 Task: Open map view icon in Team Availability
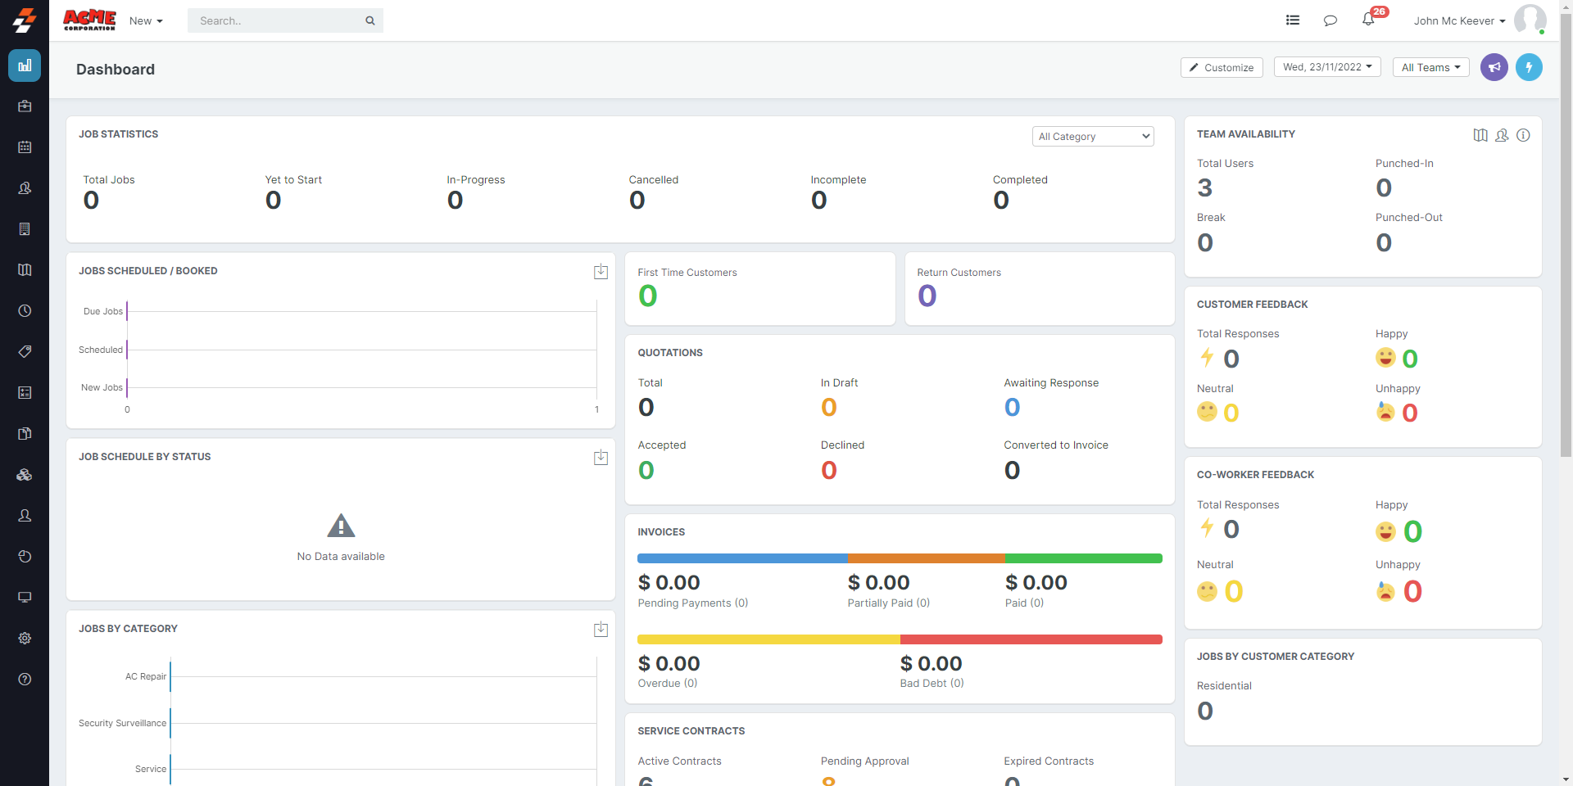coord(1480,135)
